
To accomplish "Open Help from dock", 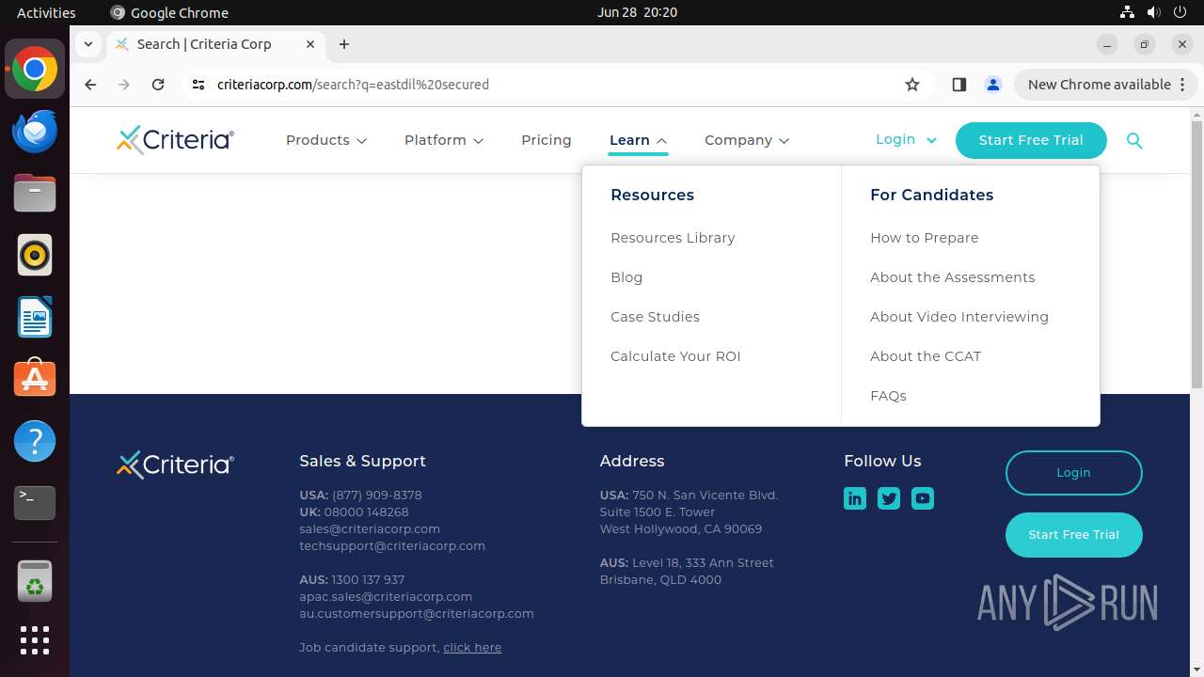I will (x=35, y=441).
